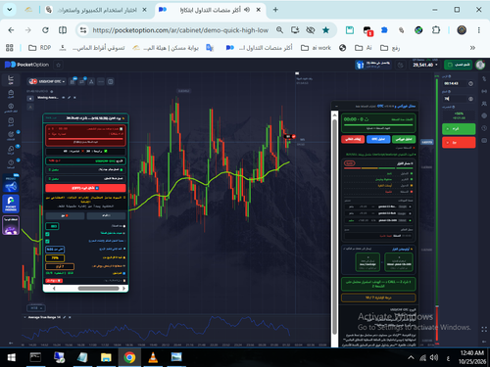The image size is (490, 367).
Task: Edit Average True Range indicator settings pencil
Action: tap(65, 317)
